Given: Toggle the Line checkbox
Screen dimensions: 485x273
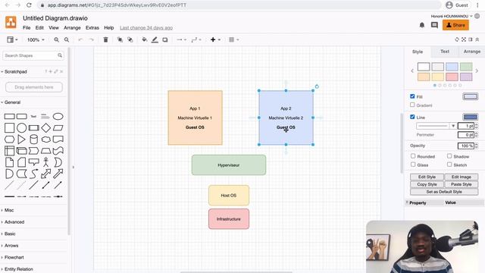Looking at the screenshot, I should click(x=412, y=117).
